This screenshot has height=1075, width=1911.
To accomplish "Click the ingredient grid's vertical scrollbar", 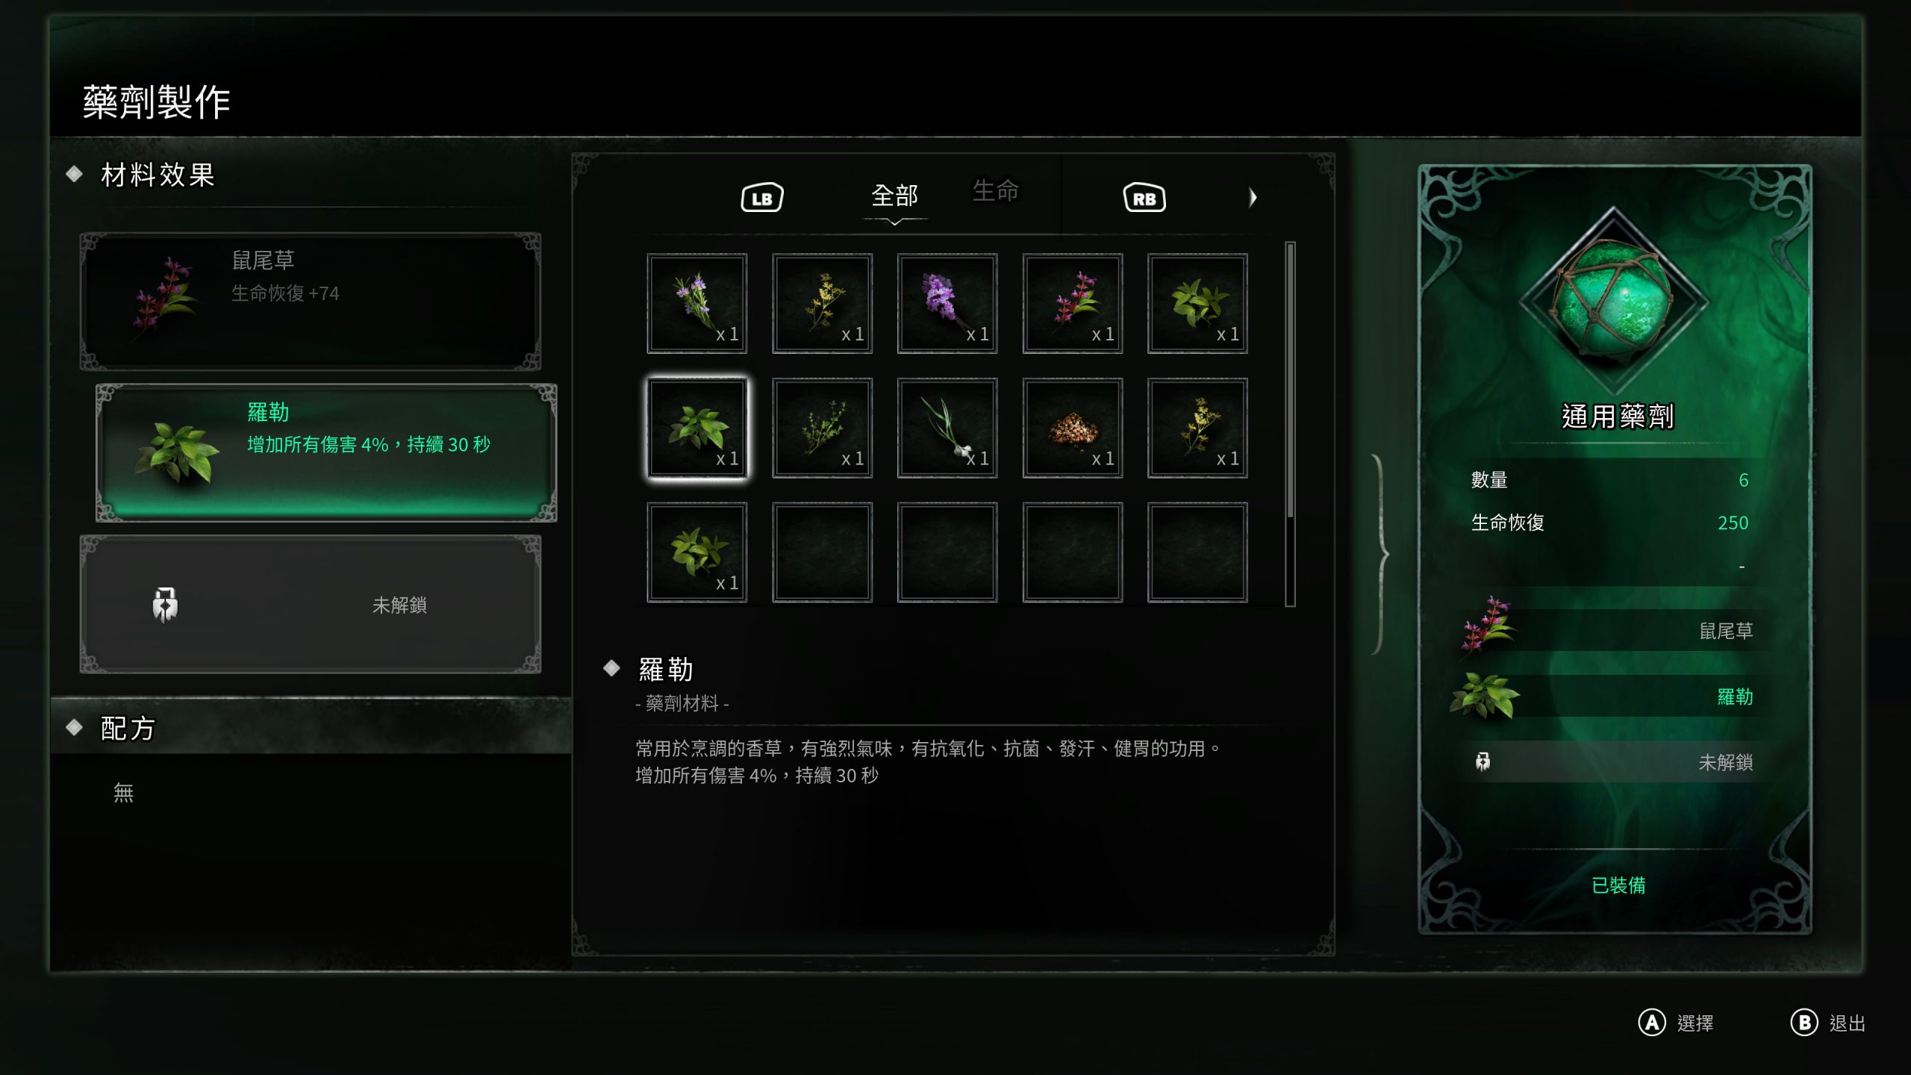I will coord(1290,423).
